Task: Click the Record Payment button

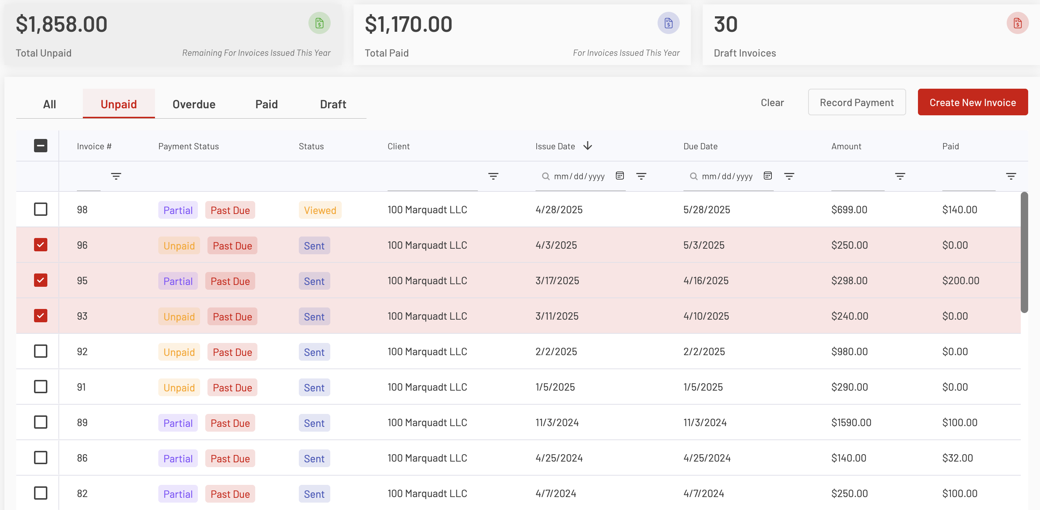Action: click(x=856, y=102)
